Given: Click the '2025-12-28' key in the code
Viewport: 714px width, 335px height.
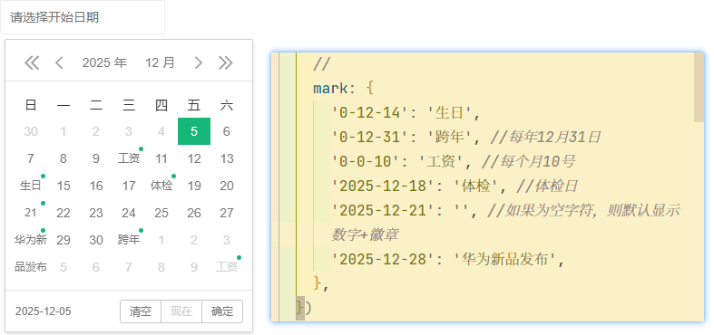Looking at the screenshot, I should coord(383,260).
